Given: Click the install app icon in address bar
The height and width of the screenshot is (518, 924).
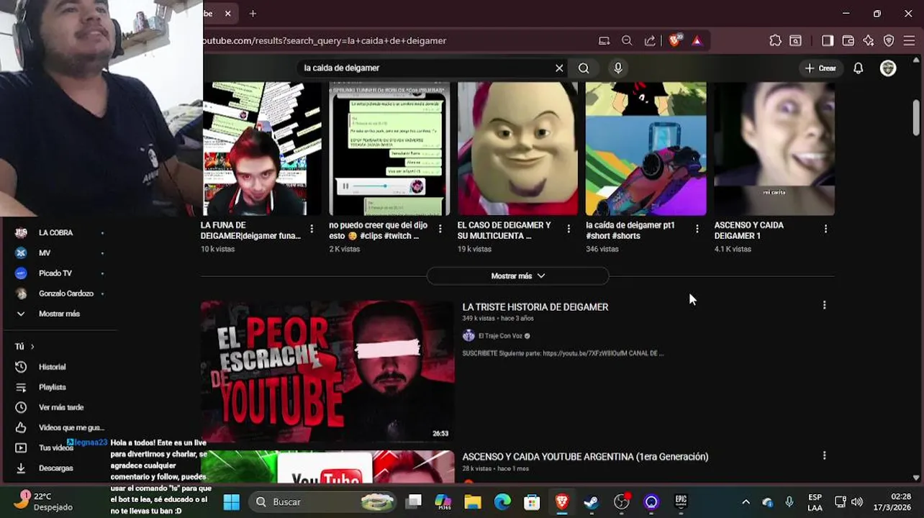Looking at the screenshot, I should [x=604, y=41].
